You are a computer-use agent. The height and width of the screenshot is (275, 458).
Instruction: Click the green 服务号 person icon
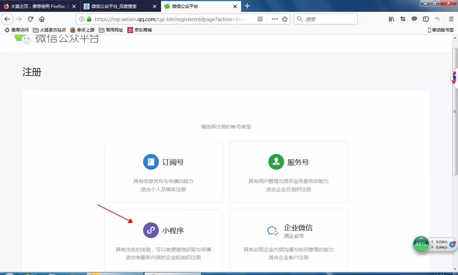click(x=276, y=162)
